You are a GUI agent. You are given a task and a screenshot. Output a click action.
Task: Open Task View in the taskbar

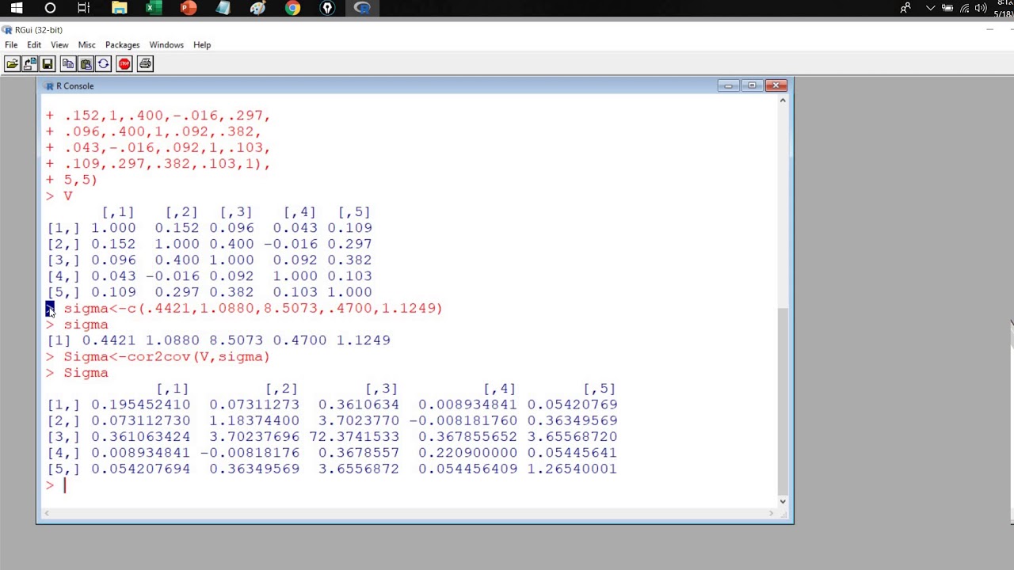(x=84, y=8)
